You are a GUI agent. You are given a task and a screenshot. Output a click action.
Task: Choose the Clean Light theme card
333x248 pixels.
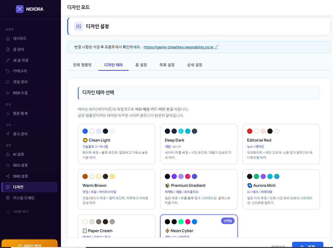pyautogui.click(x=116, y=144)
